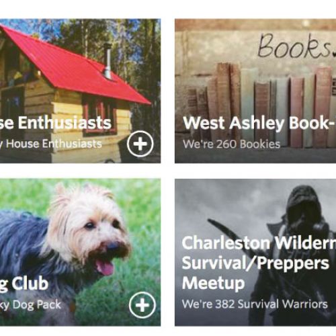336x336 pixels.
Task: Click the cabin's metal chimney pipe
Action: (108, 61)
